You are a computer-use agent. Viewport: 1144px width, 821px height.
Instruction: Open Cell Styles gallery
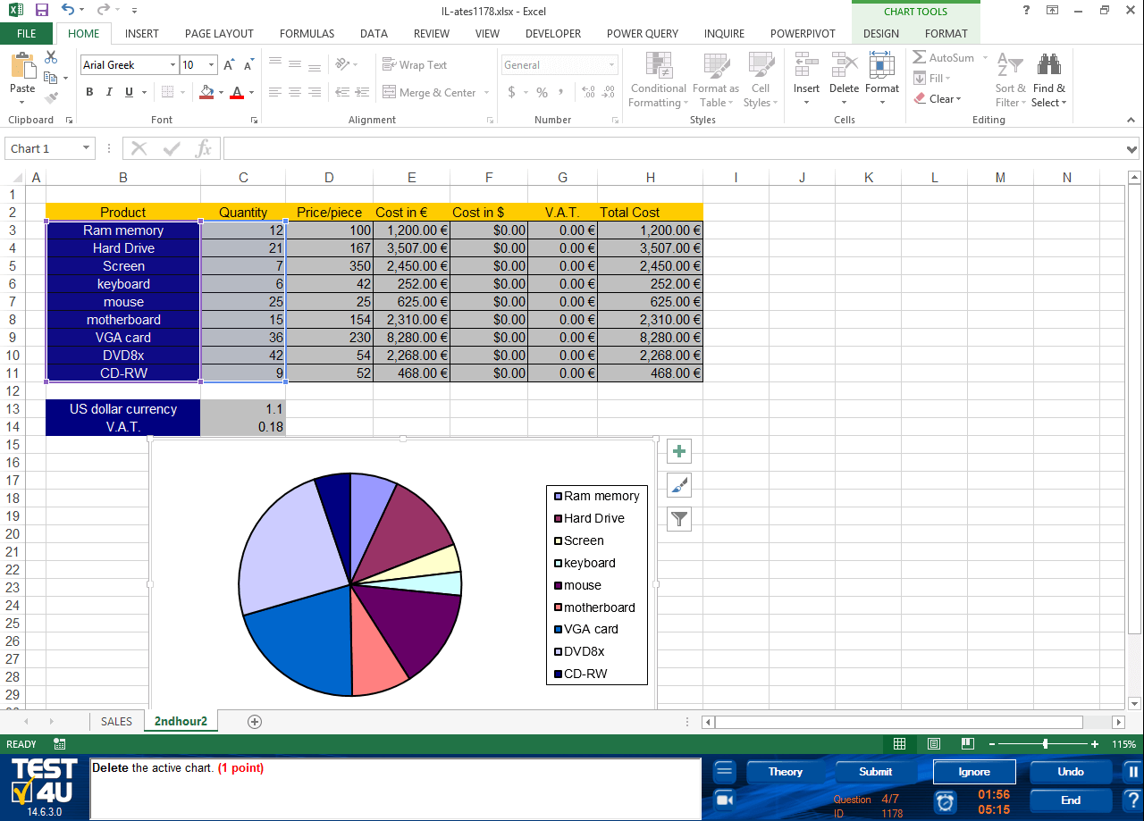[761, 80]
